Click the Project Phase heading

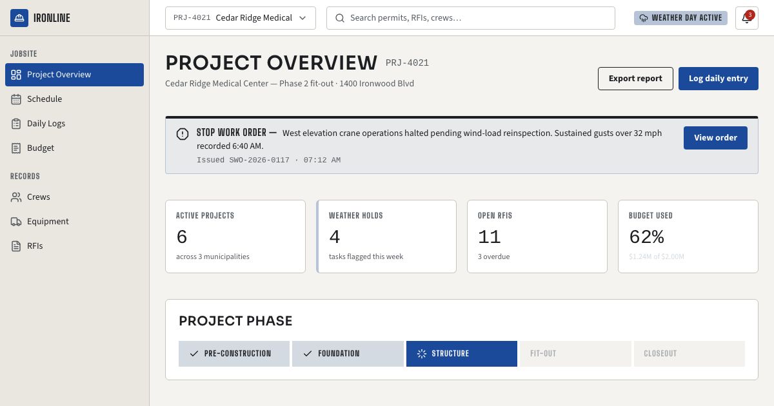[235, 321]
